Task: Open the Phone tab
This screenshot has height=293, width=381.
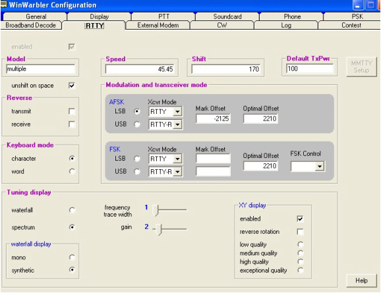Action: click(292, 16)
